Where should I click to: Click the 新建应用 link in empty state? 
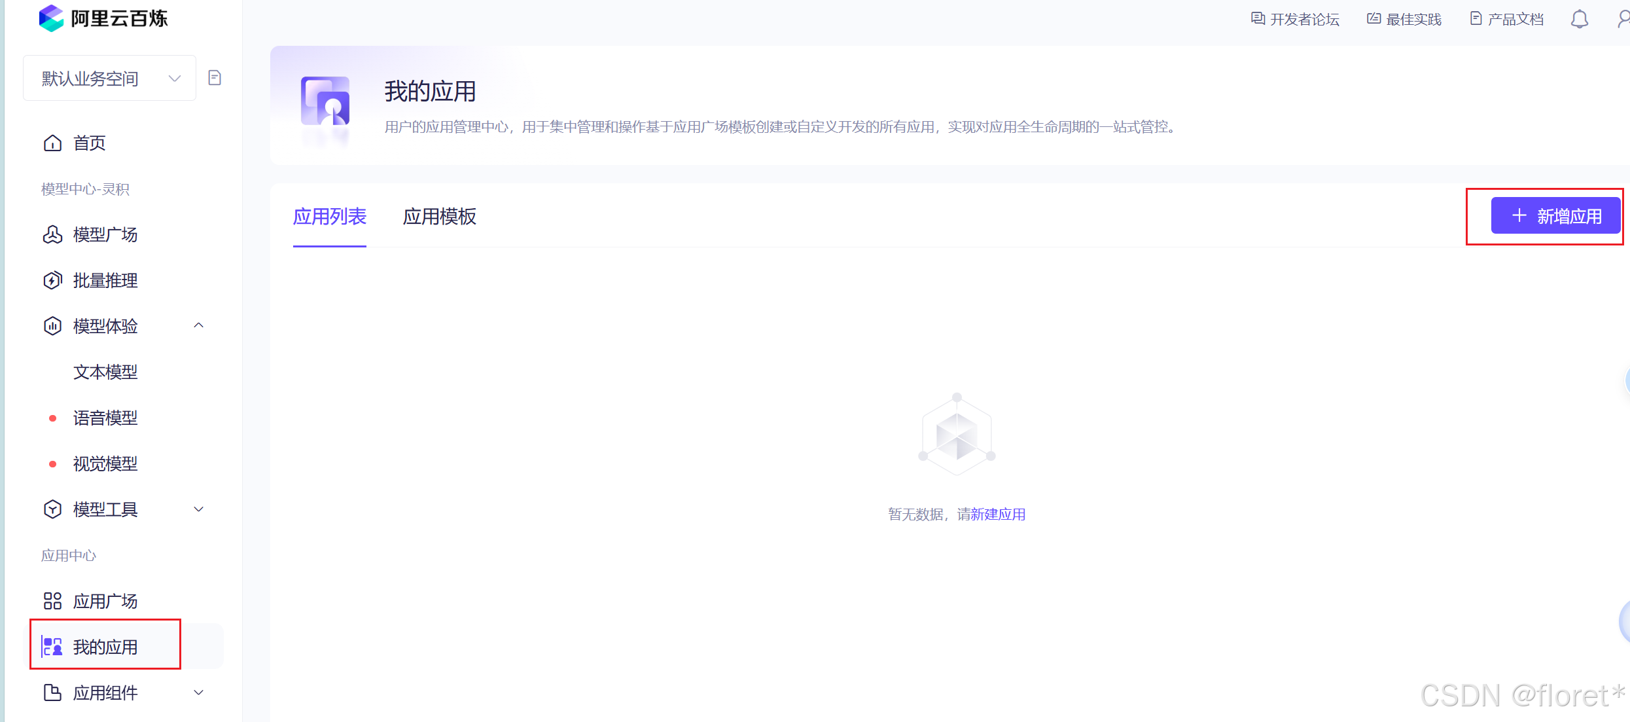[x=998, y=514]
